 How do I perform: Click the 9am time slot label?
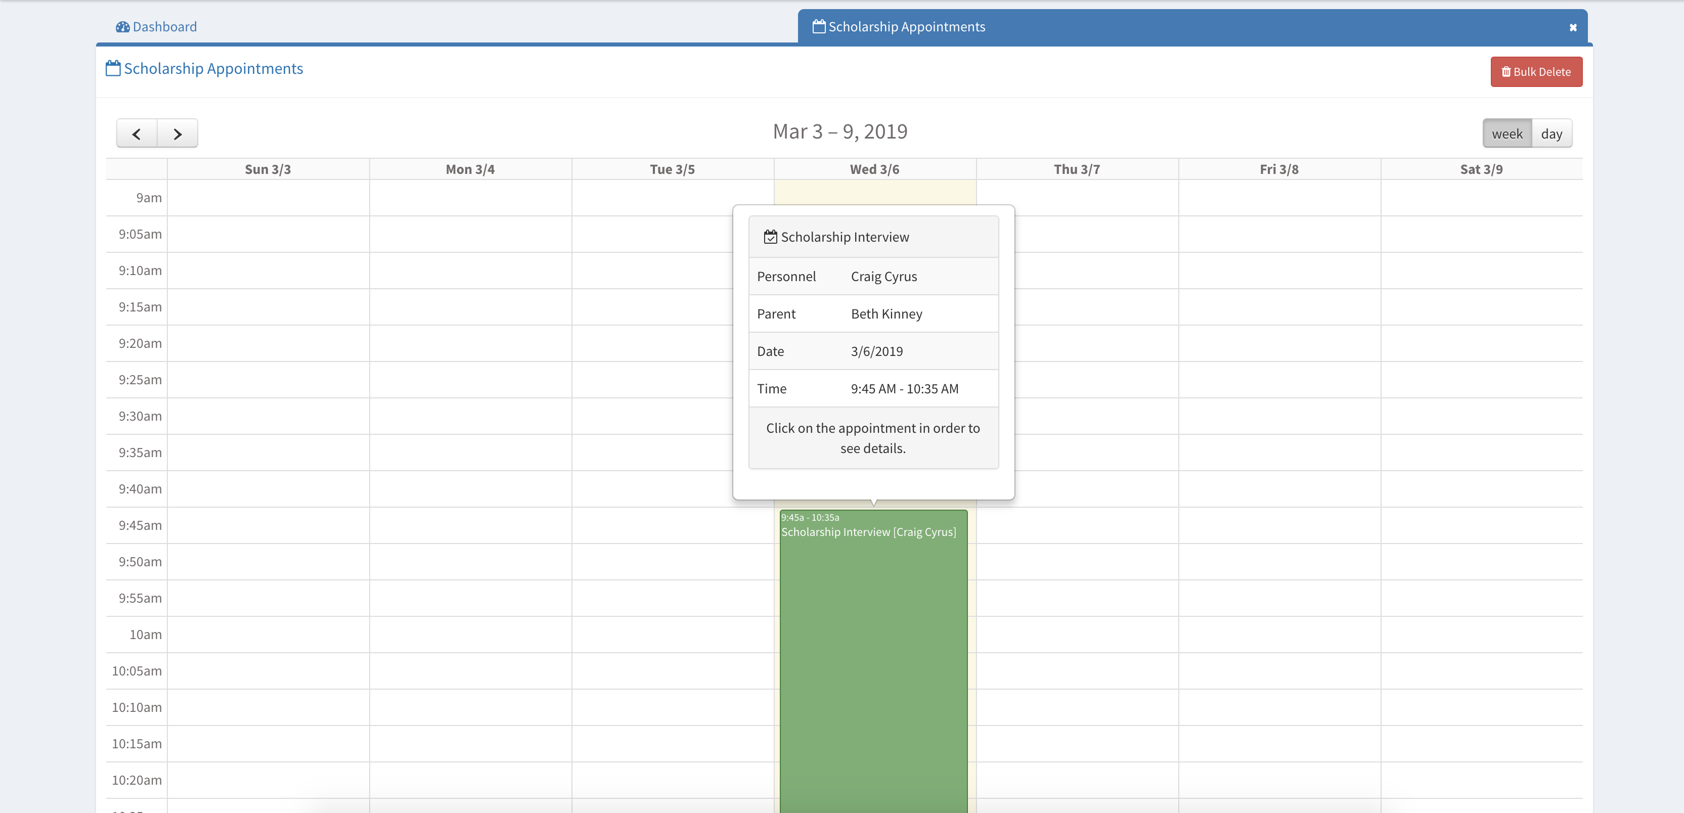pos(149,197)
